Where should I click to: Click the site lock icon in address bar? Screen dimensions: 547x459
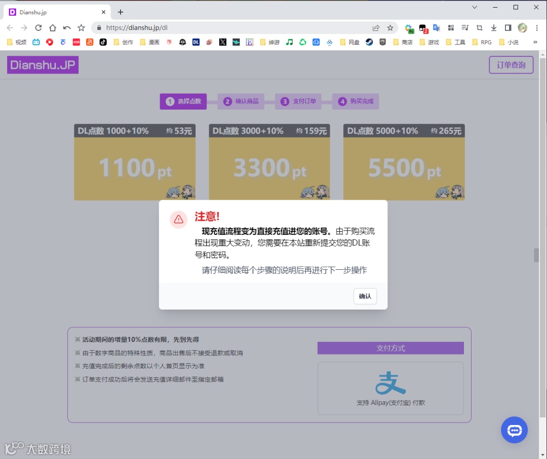point(99,27)
